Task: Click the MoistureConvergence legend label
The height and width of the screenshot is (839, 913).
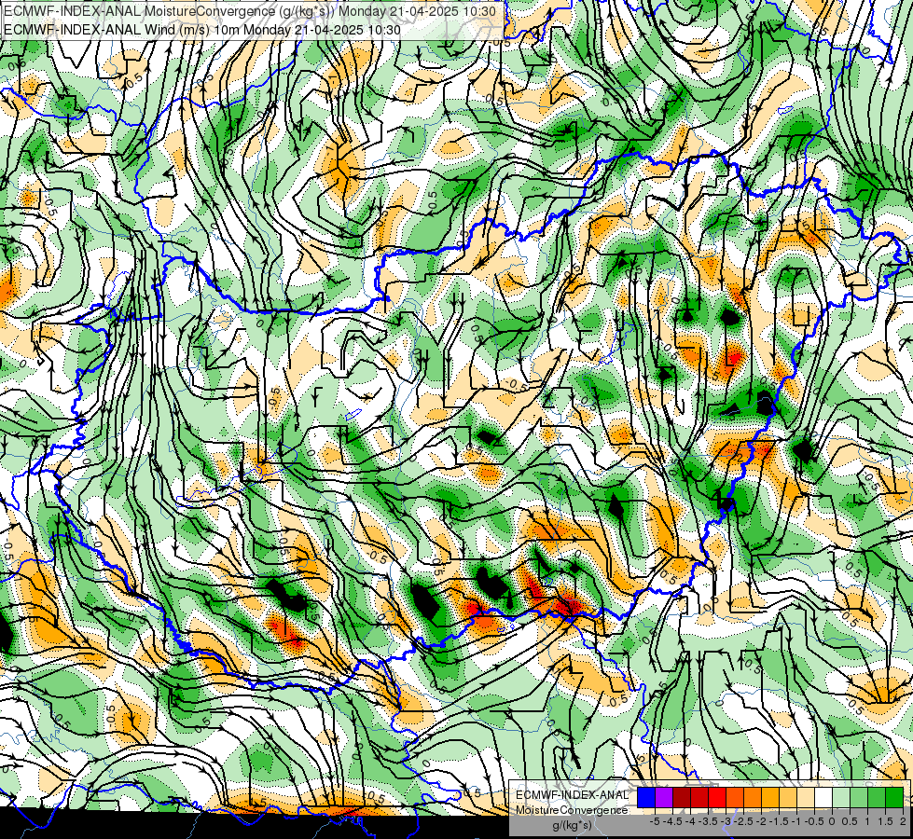Action: [572, 810]
